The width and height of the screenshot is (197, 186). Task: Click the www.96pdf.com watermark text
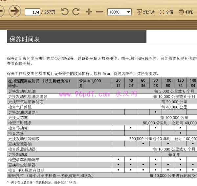(x=85, y=95)
